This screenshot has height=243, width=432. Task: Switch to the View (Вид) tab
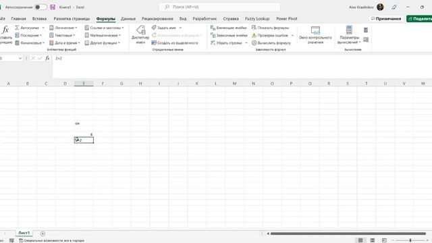point(183,19)
